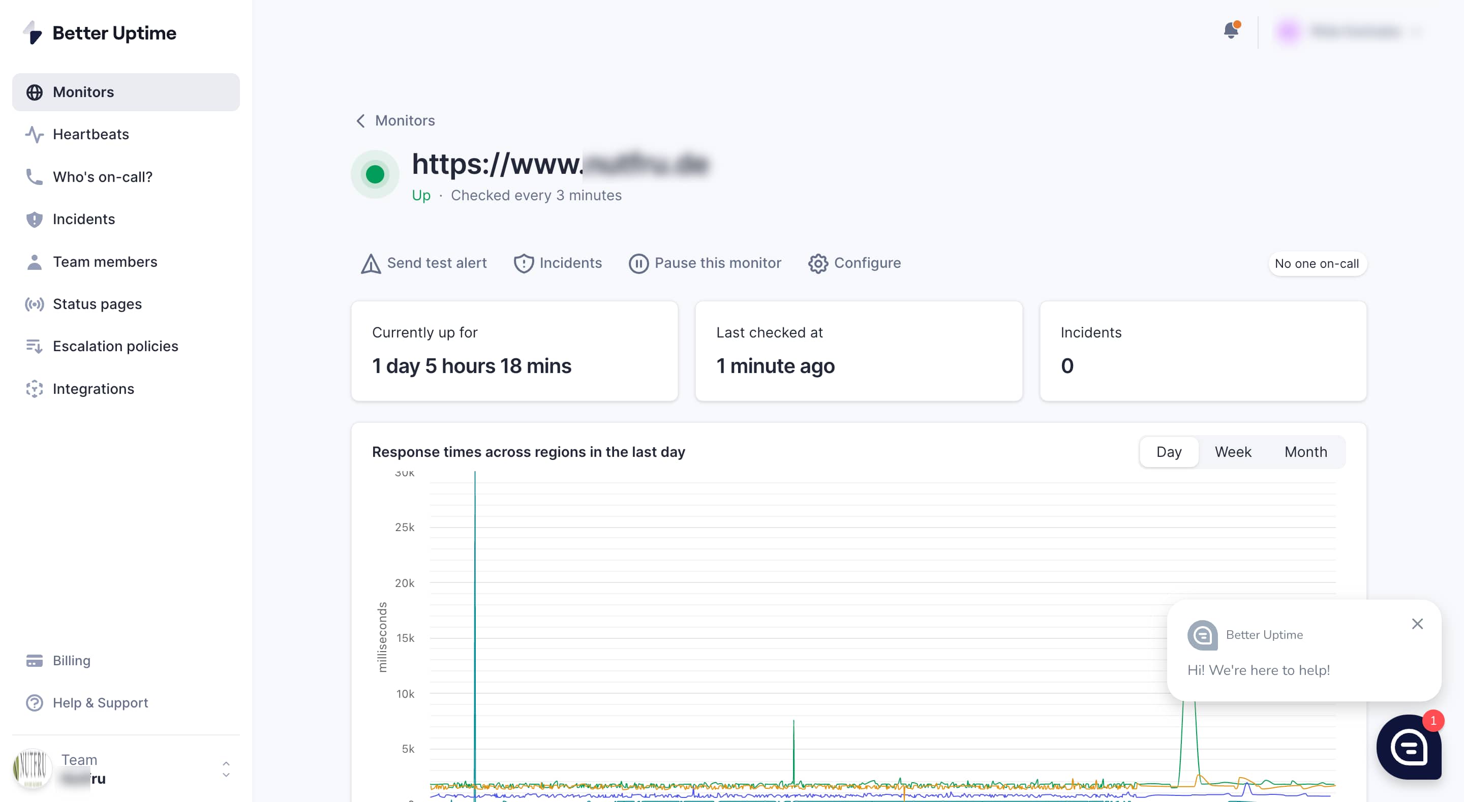Viewport: 1464px width, 802px height.
Task: Open the notifications bell icon
Action: (x=1231, y=30)
